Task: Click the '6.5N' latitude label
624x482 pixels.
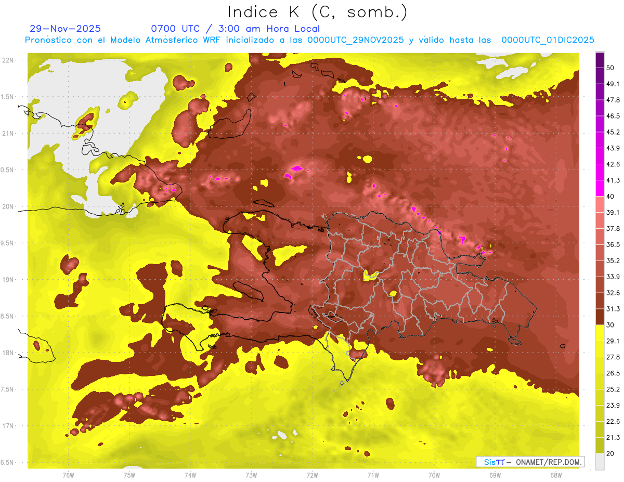Action: 8,463
